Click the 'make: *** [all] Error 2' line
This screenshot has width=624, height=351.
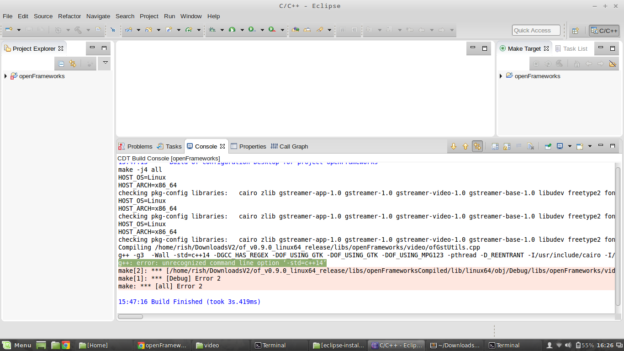[160, 286]
